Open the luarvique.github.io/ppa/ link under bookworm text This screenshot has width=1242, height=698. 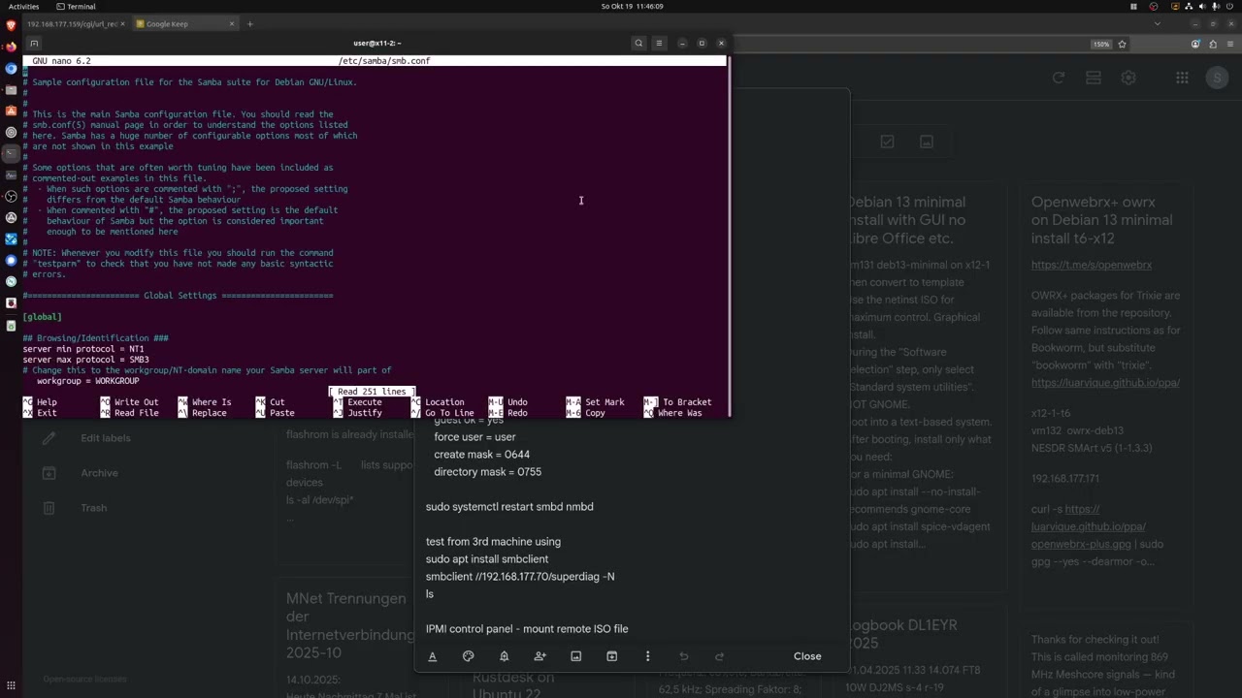point(1105,383)
